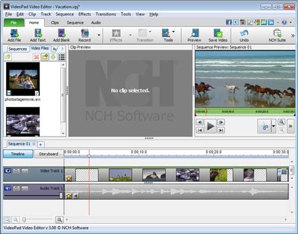Open the Help menu
Image resolution: width=298 pixels, height=234 pixels.
154,14
